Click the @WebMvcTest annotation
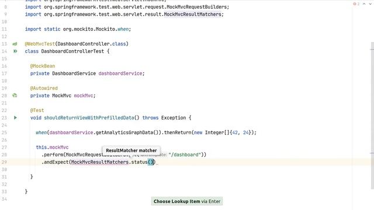This screenshot has width=374, height=210. click(x=40, y=44)
